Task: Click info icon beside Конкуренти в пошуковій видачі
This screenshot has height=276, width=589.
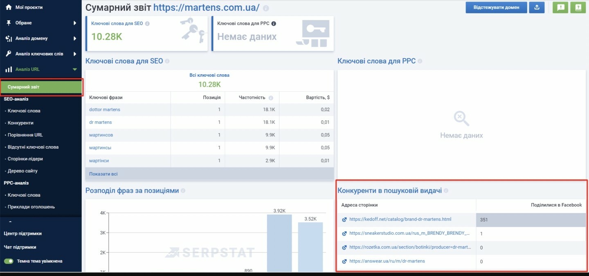Action: click(x=446, y=191)
